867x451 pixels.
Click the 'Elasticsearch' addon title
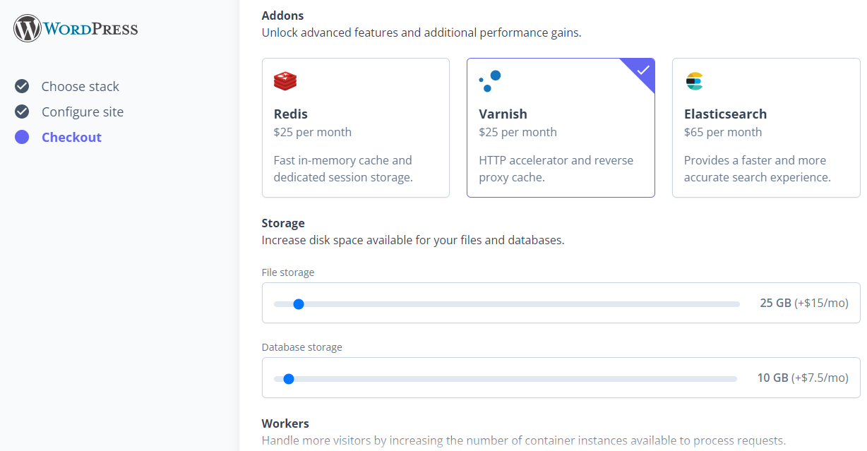point(725,114)
